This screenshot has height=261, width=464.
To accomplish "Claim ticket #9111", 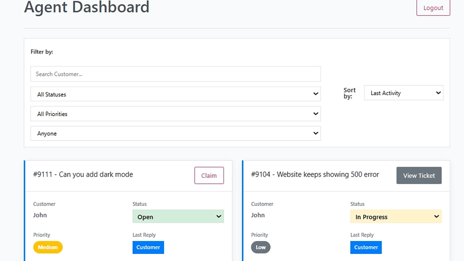I will pyautogui.click(x=209, y=175).
